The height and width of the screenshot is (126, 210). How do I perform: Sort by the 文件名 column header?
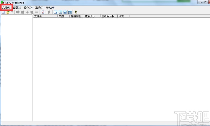[45, 16]
